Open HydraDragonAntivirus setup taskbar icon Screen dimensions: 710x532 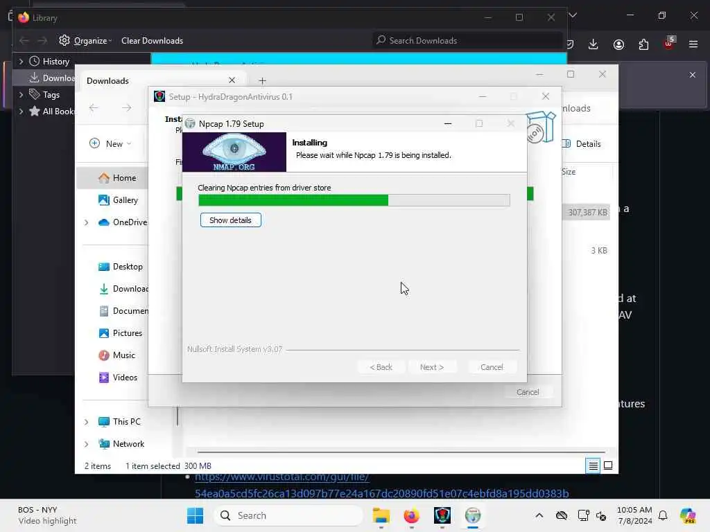pos(442,515)
